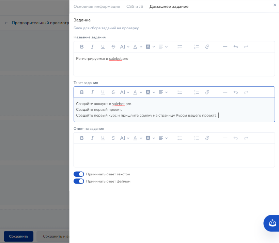Viewport: 279px width, 243px height.
Task: Open the CSS и JS tab
Action: (x=135, y=6)
